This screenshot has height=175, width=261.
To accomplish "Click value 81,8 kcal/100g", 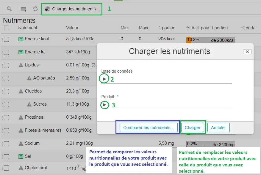I will pos(80,39).
